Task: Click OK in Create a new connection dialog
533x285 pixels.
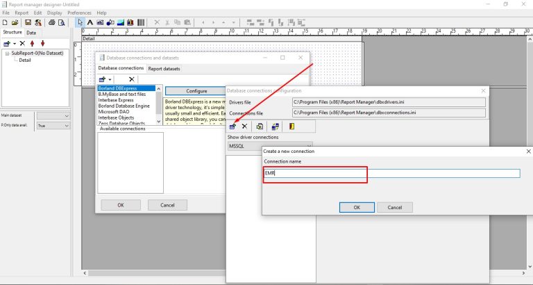Action: pyautogui.click(x=357, y=207)
